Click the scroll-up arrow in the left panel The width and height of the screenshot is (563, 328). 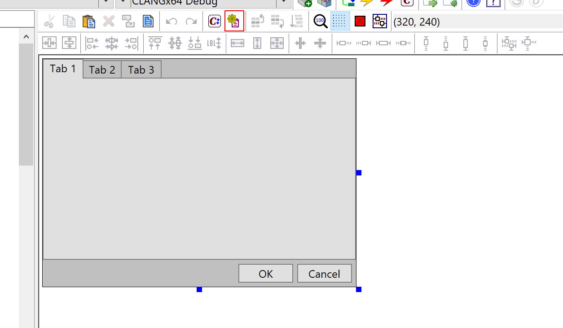[x=26, y=37]
